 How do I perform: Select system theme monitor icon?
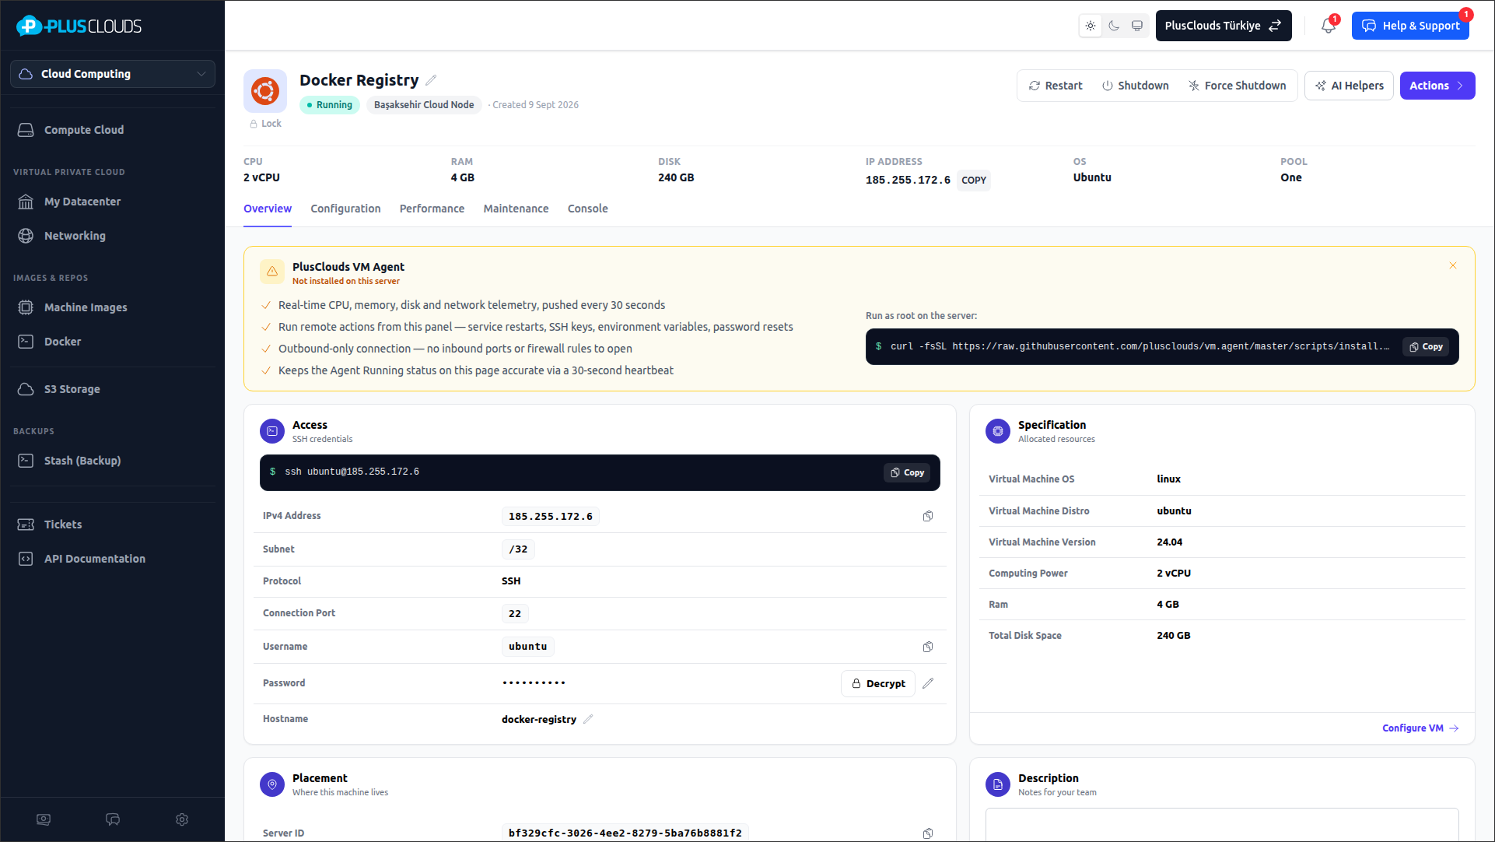(1137, 26)
